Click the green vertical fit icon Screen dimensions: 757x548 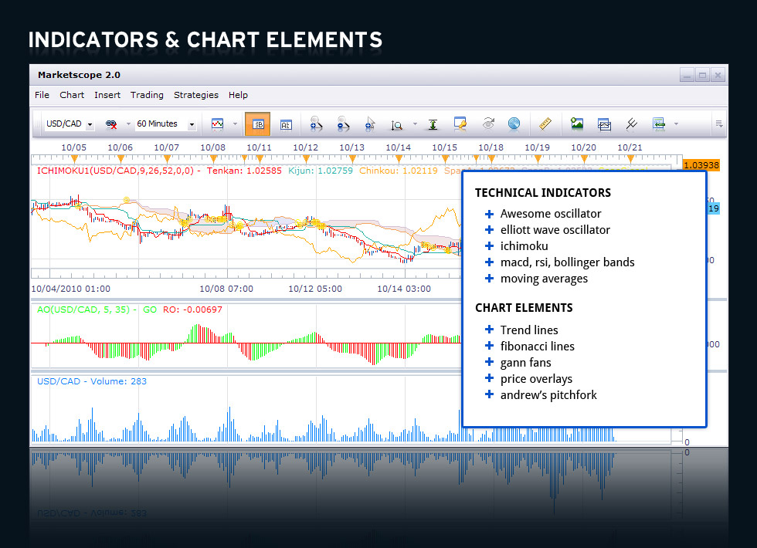tap(433, 124)
